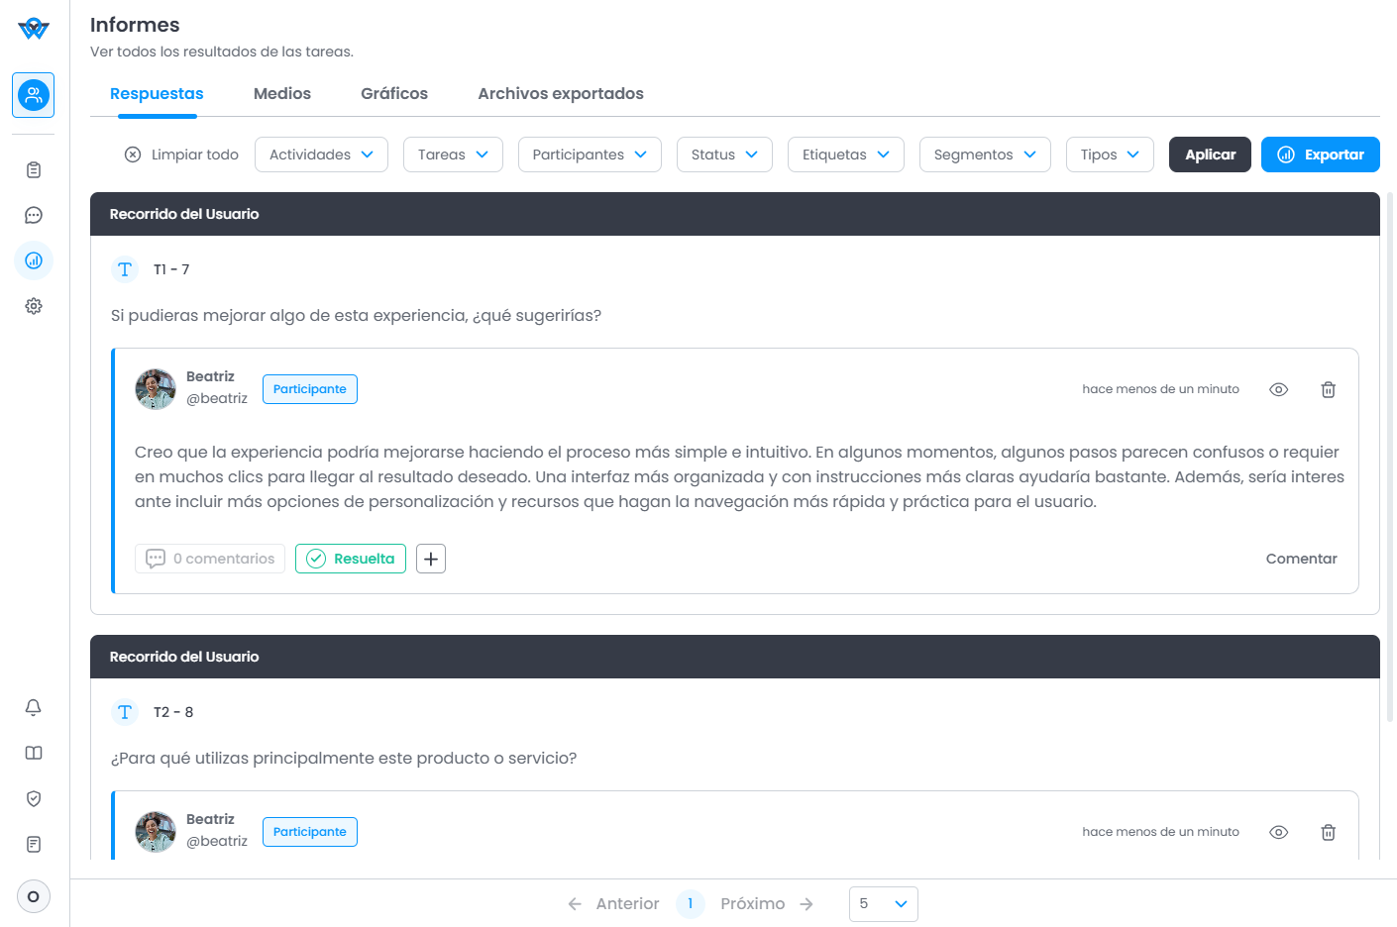Image resolution: width=1397 pixels, height=927 pixels.
Task: Click hace menos de un minuto in T1 - 7
Action: click(1160, 389)
